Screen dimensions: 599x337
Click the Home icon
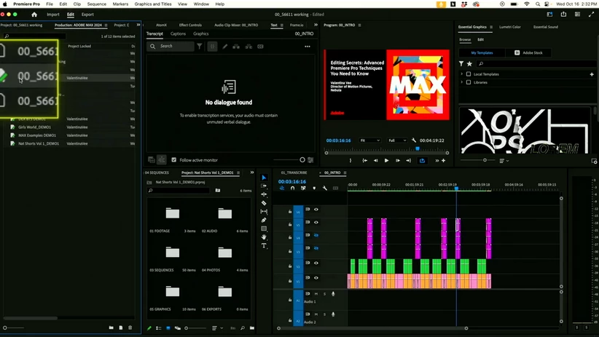click(34, 15)
